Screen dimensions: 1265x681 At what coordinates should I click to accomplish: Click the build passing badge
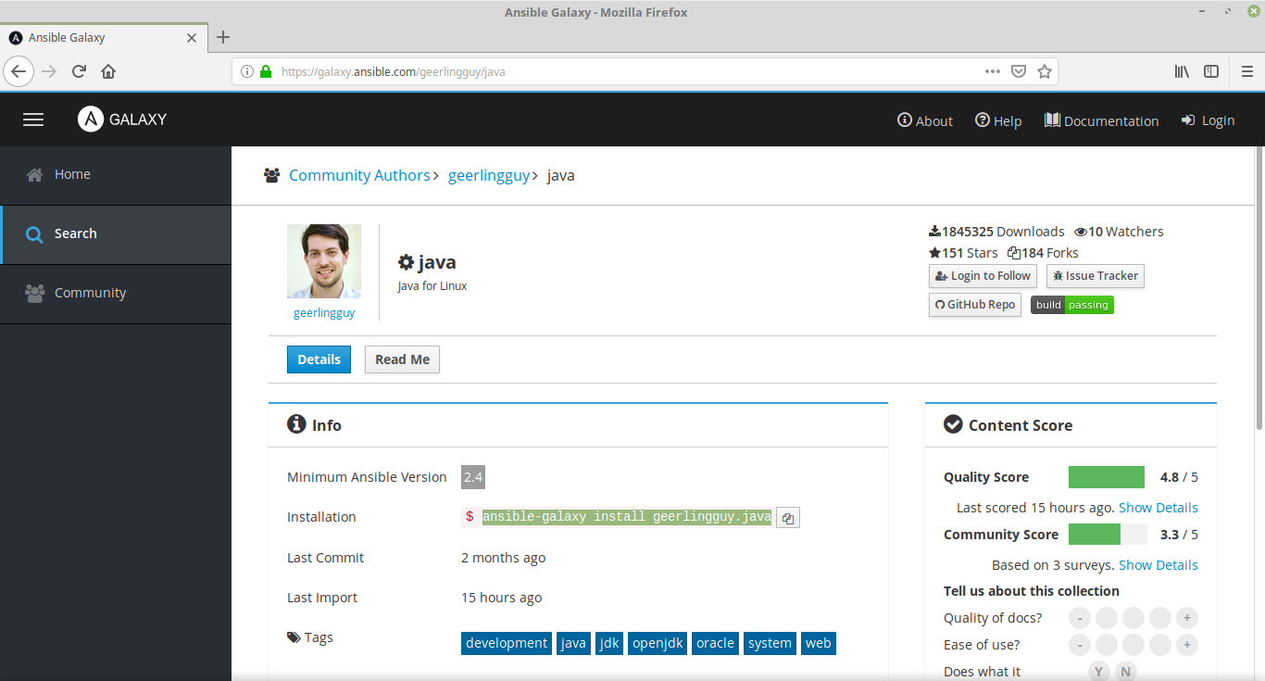point(1072,305)
